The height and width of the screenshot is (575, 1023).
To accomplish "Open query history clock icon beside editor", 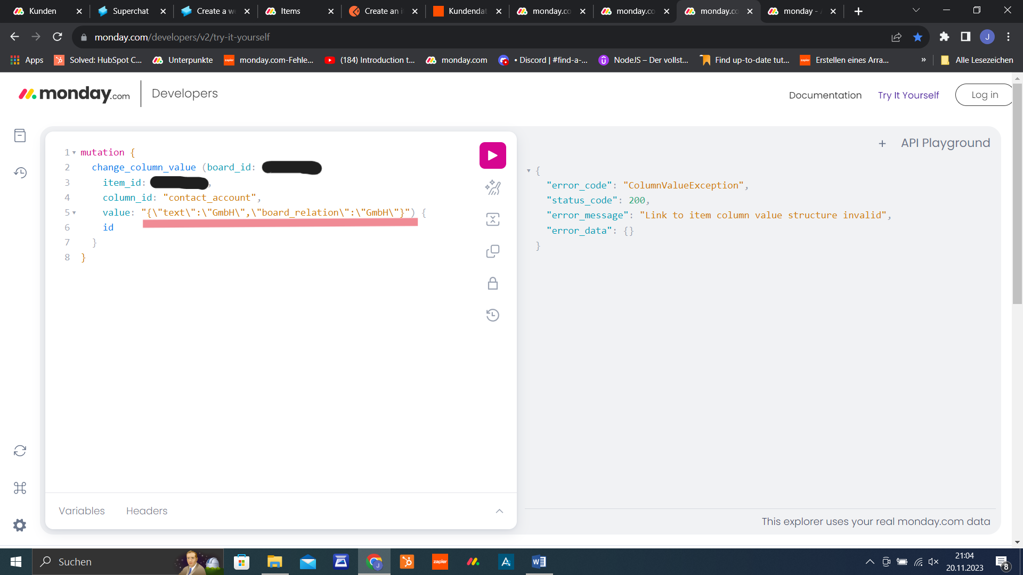I will tap(492, 315).
